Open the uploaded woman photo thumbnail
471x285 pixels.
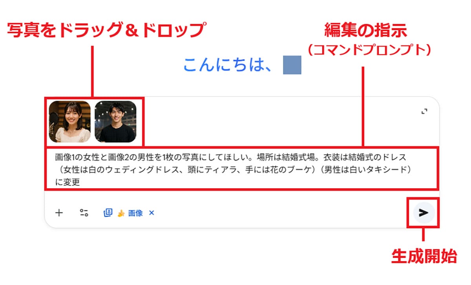(70, 122)
